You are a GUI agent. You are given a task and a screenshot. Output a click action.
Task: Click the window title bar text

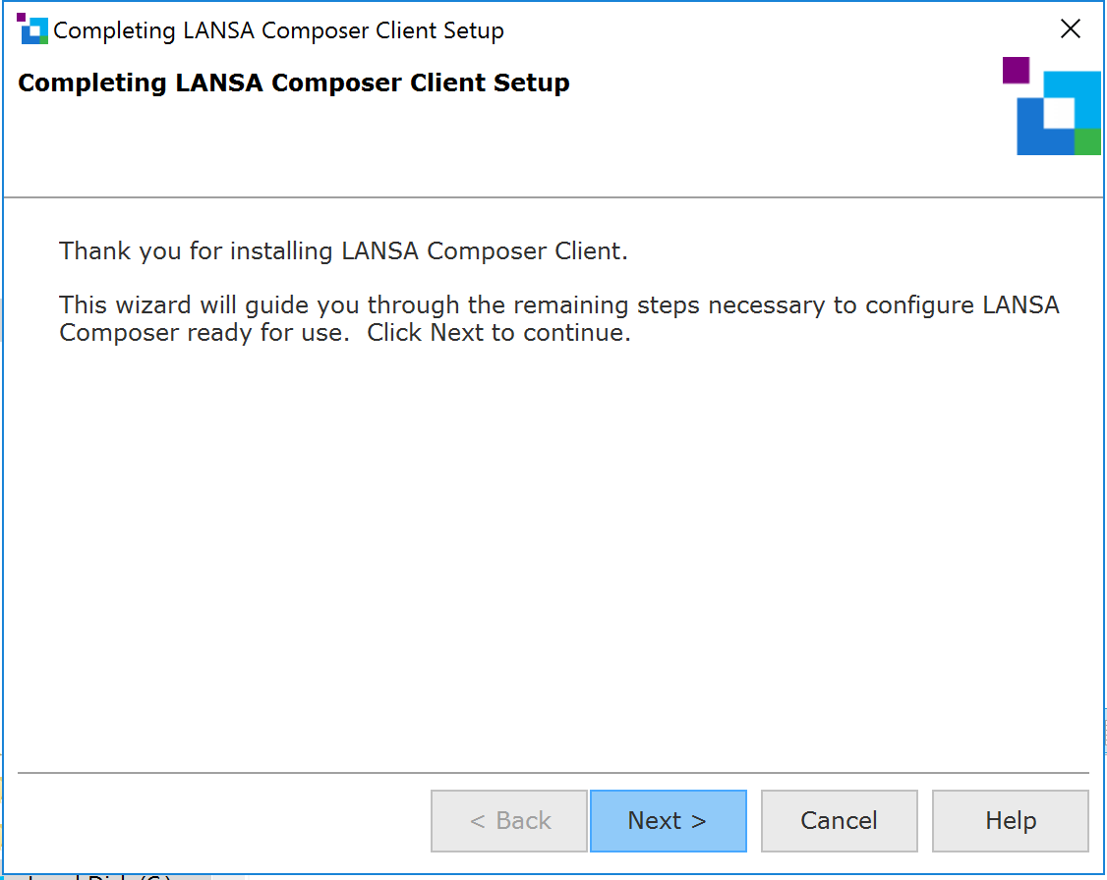click(278, 30)
